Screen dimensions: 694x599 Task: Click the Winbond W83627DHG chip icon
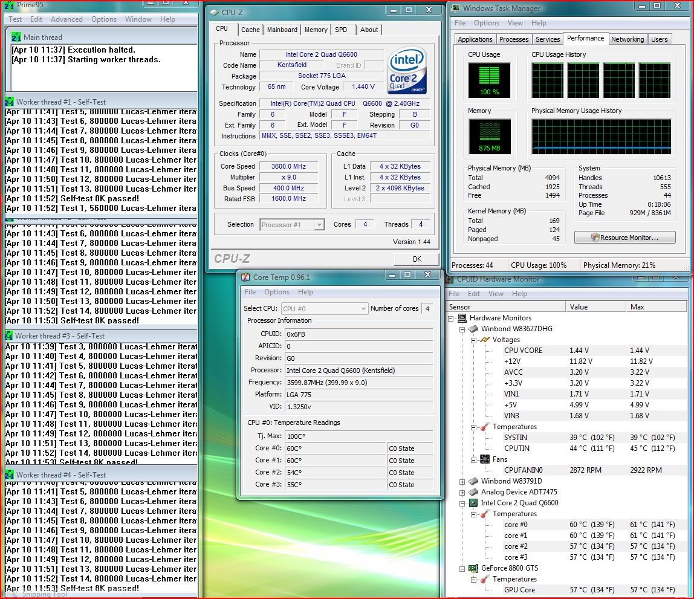click(x=473, y=329)
